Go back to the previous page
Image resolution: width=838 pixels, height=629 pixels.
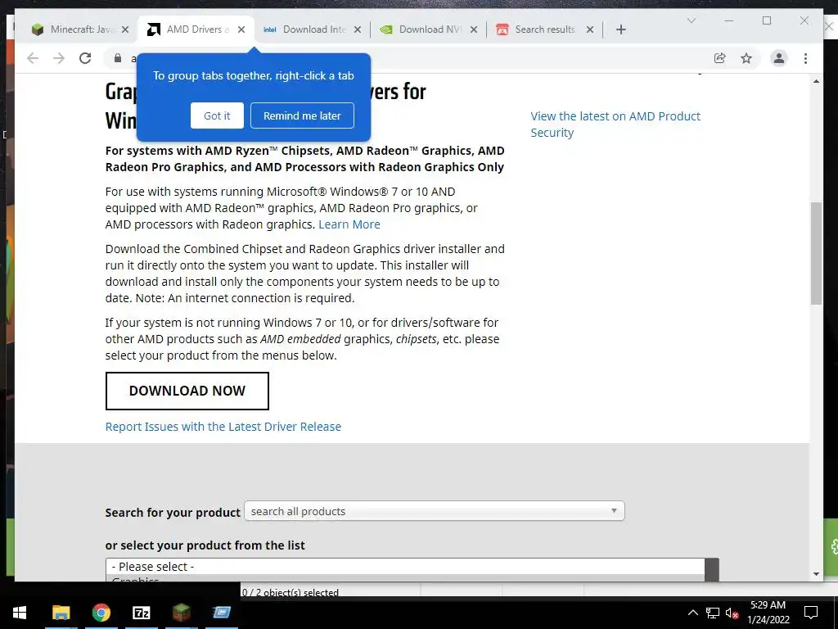33,58
